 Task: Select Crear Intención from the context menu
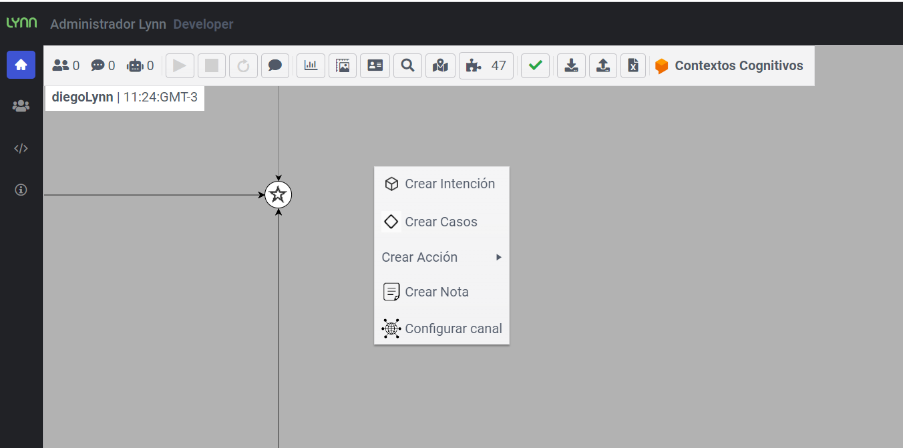coord(441,184)
